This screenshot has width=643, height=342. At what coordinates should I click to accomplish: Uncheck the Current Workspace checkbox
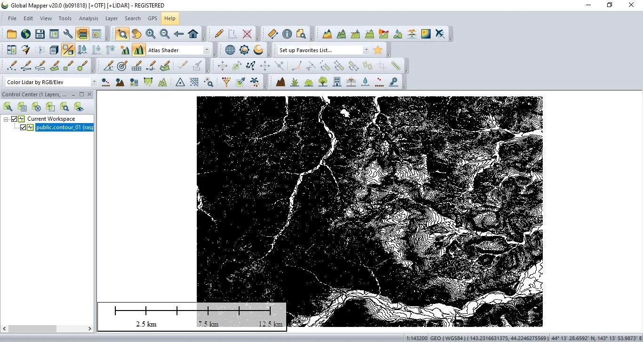click(14, 118)
